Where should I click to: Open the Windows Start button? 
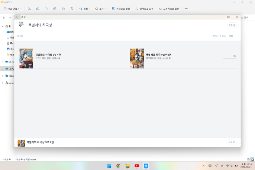pos(109,166)
